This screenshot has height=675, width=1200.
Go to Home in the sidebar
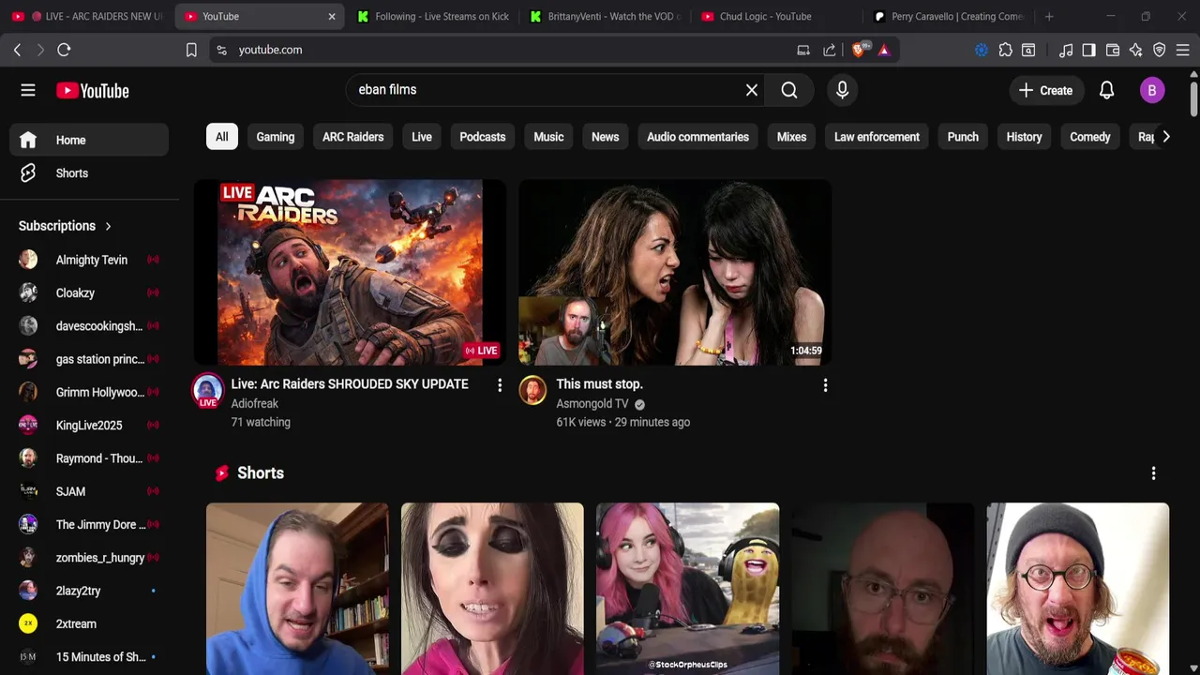[89, 140]
